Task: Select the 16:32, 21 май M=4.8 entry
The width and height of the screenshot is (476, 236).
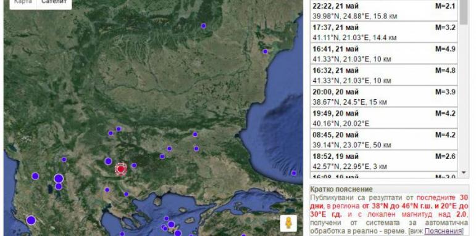Action: 384,75
